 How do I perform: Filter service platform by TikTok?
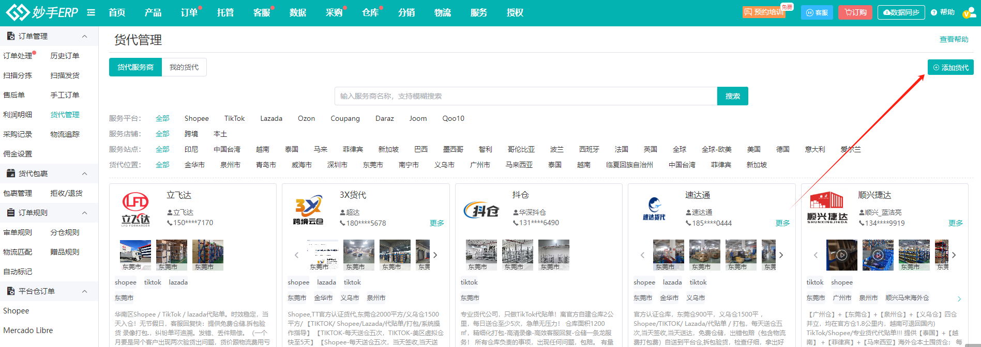(x=234, y=118)
